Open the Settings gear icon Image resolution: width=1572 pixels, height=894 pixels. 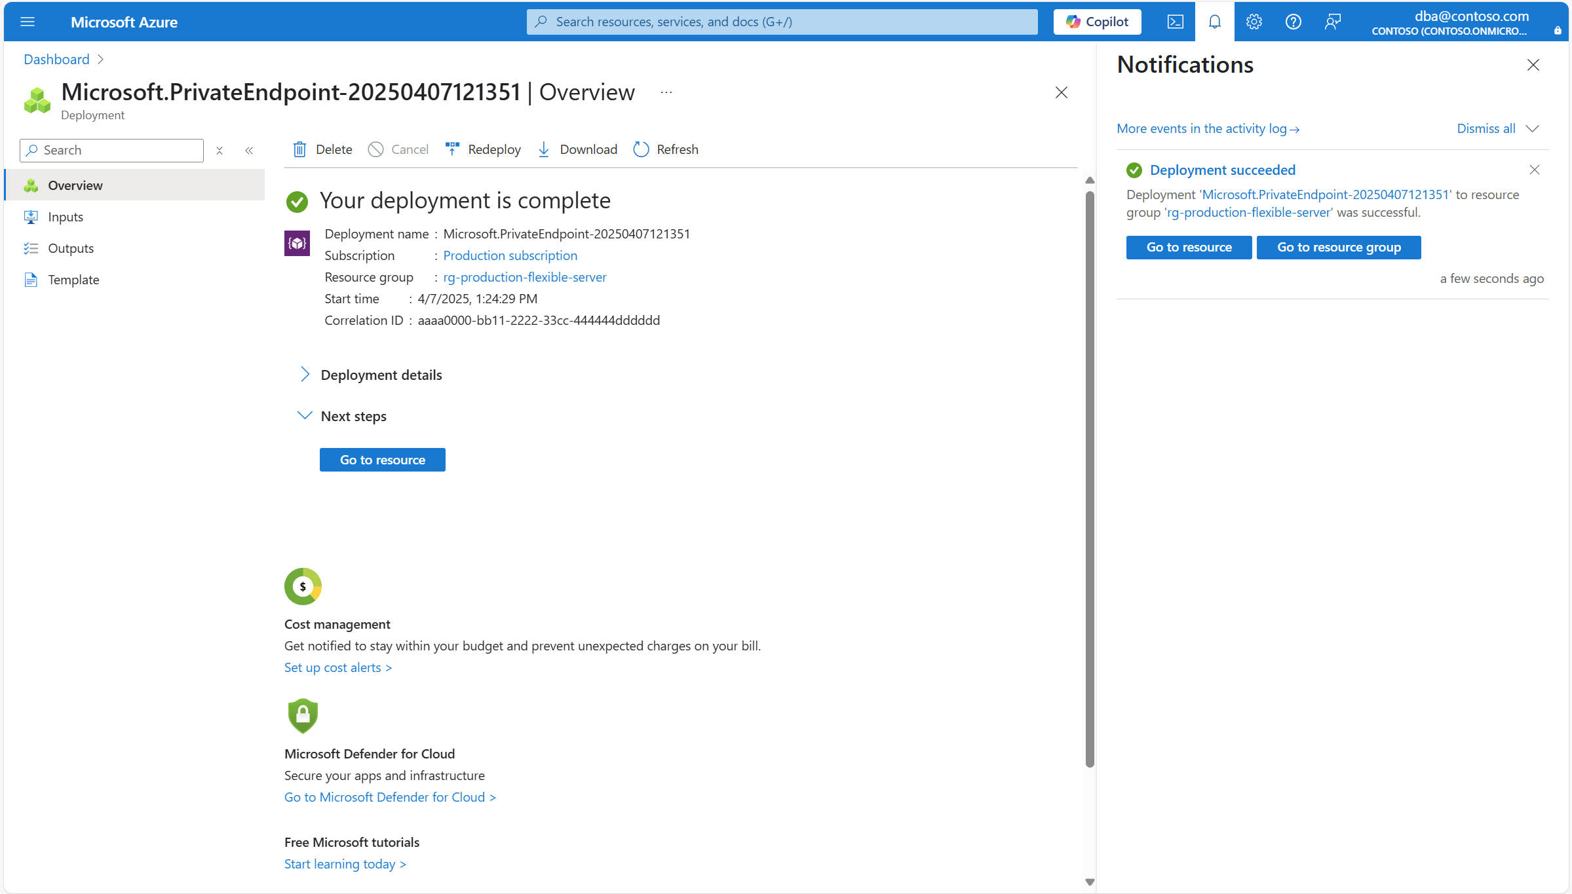(x=1254, y=22)
